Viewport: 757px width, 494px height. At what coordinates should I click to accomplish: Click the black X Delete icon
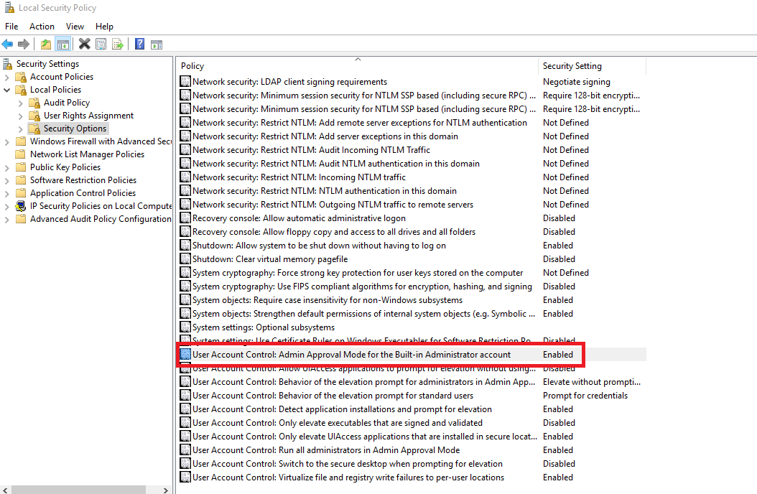tap(84, 44)
